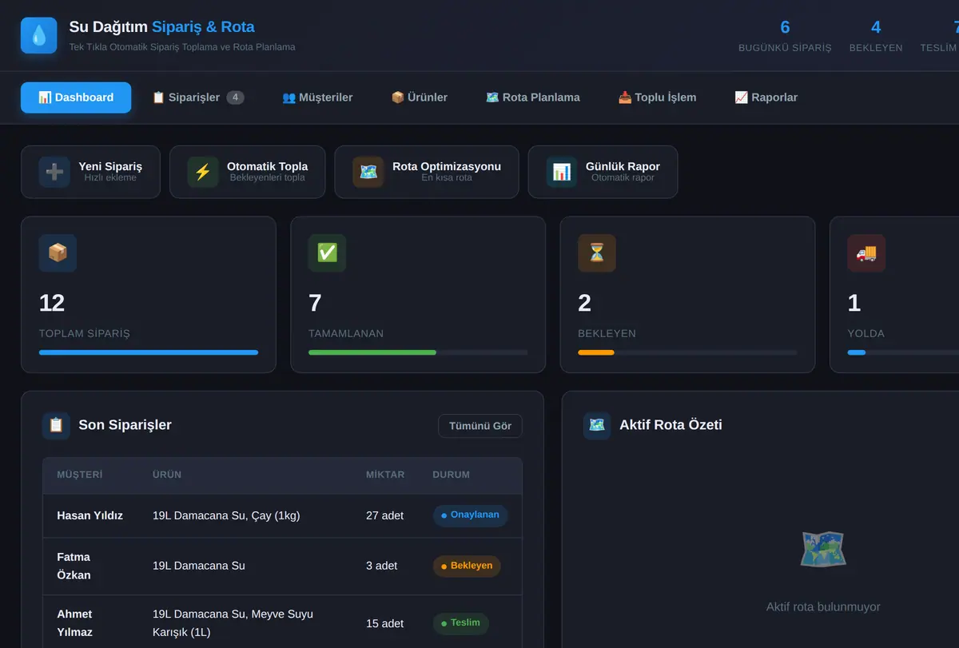959x648 pixels.
Task: Click the Bekleyen counter showing 4 in header
Action: pyautogui.click(x=876, y=36)
